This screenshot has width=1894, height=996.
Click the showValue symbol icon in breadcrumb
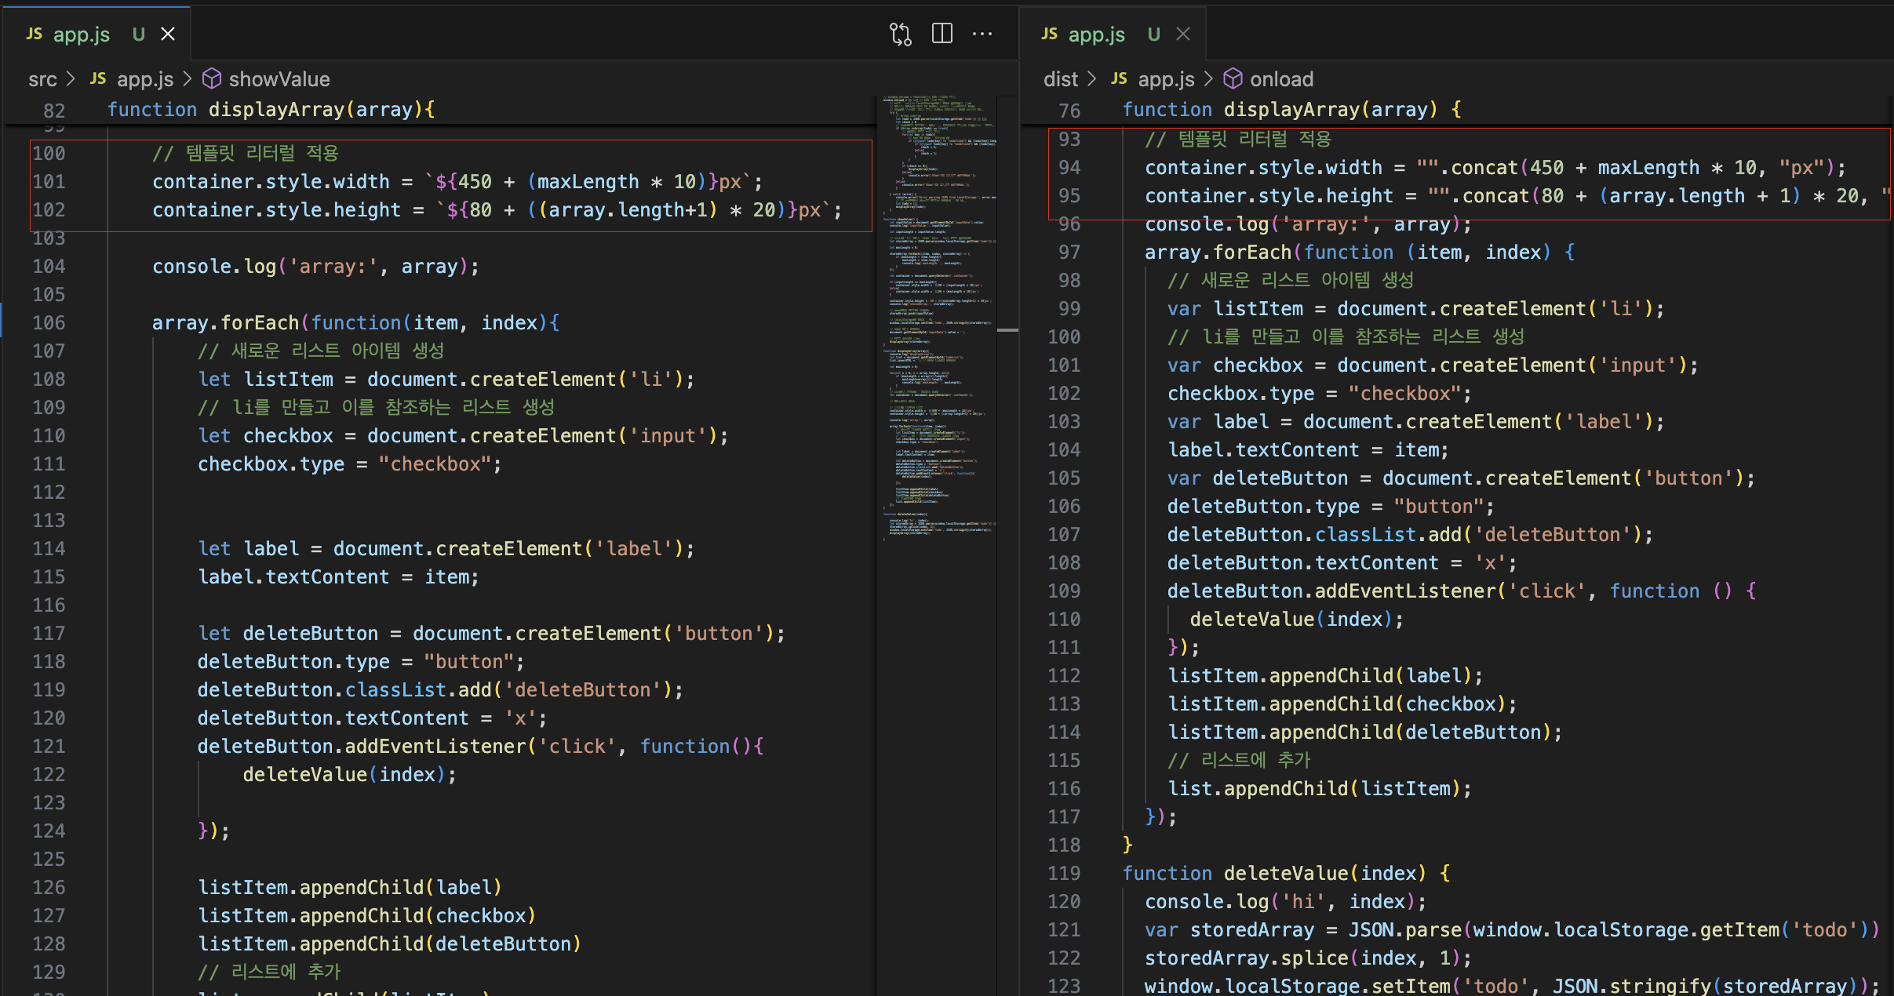(211, 78)
